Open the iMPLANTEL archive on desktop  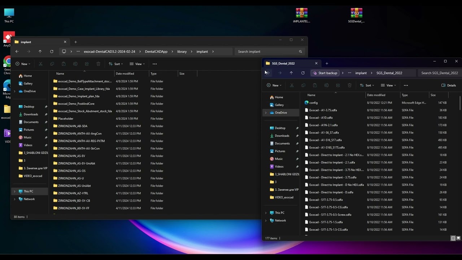click(301, 16)
